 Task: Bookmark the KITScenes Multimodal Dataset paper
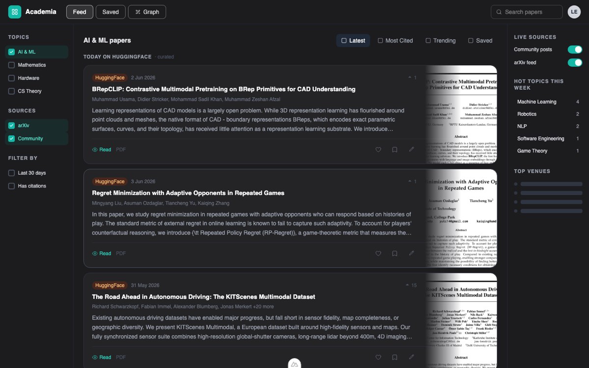[395, 358]
